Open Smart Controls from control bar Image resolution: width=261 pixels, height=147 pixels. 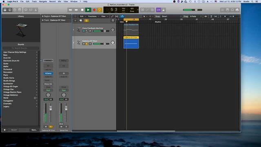point(26,10)
